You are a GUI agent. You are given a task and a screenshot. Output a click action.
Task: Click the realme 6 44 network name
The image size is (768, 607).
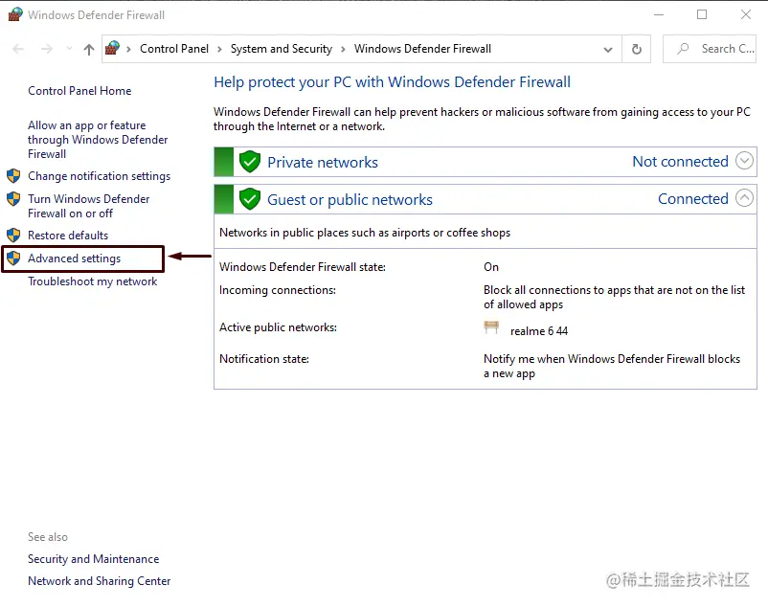539,331
